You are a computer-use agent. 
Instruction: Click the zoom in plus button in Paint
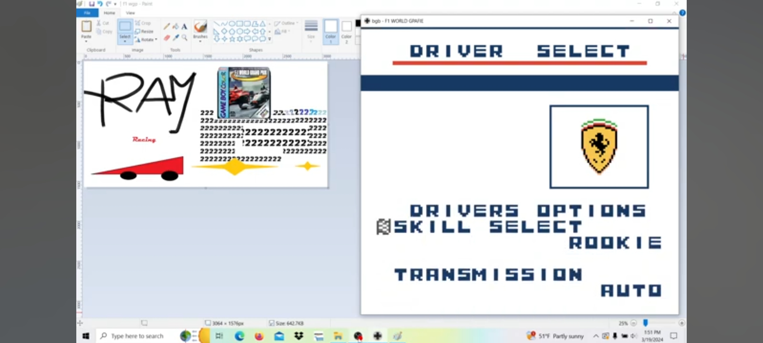tap(682, 323)
